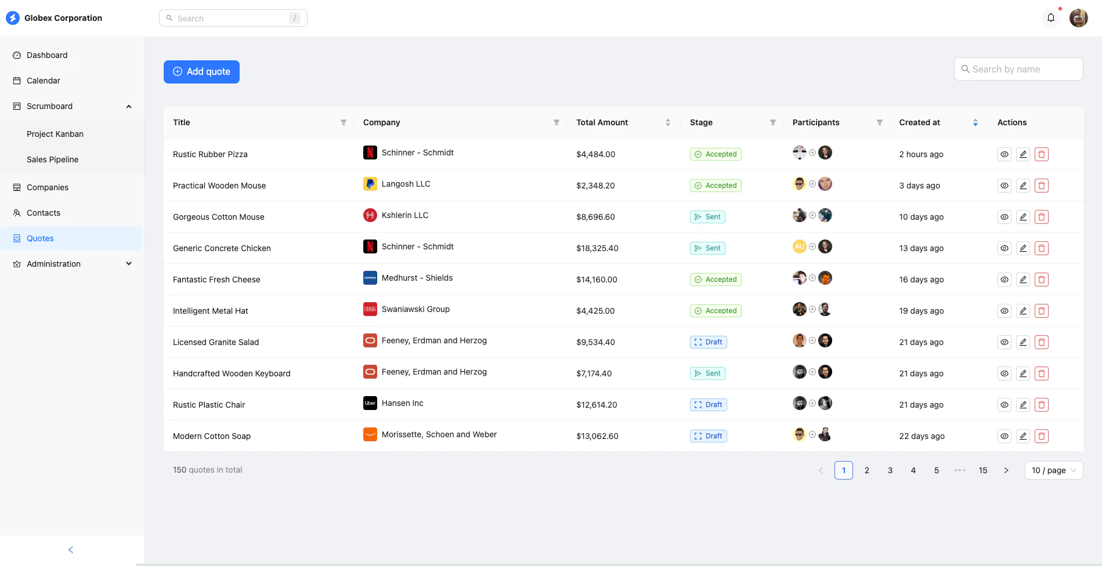Screen dimensions: 1102x566
Task: Open the Contacts section icon
Action: [17, 213]
